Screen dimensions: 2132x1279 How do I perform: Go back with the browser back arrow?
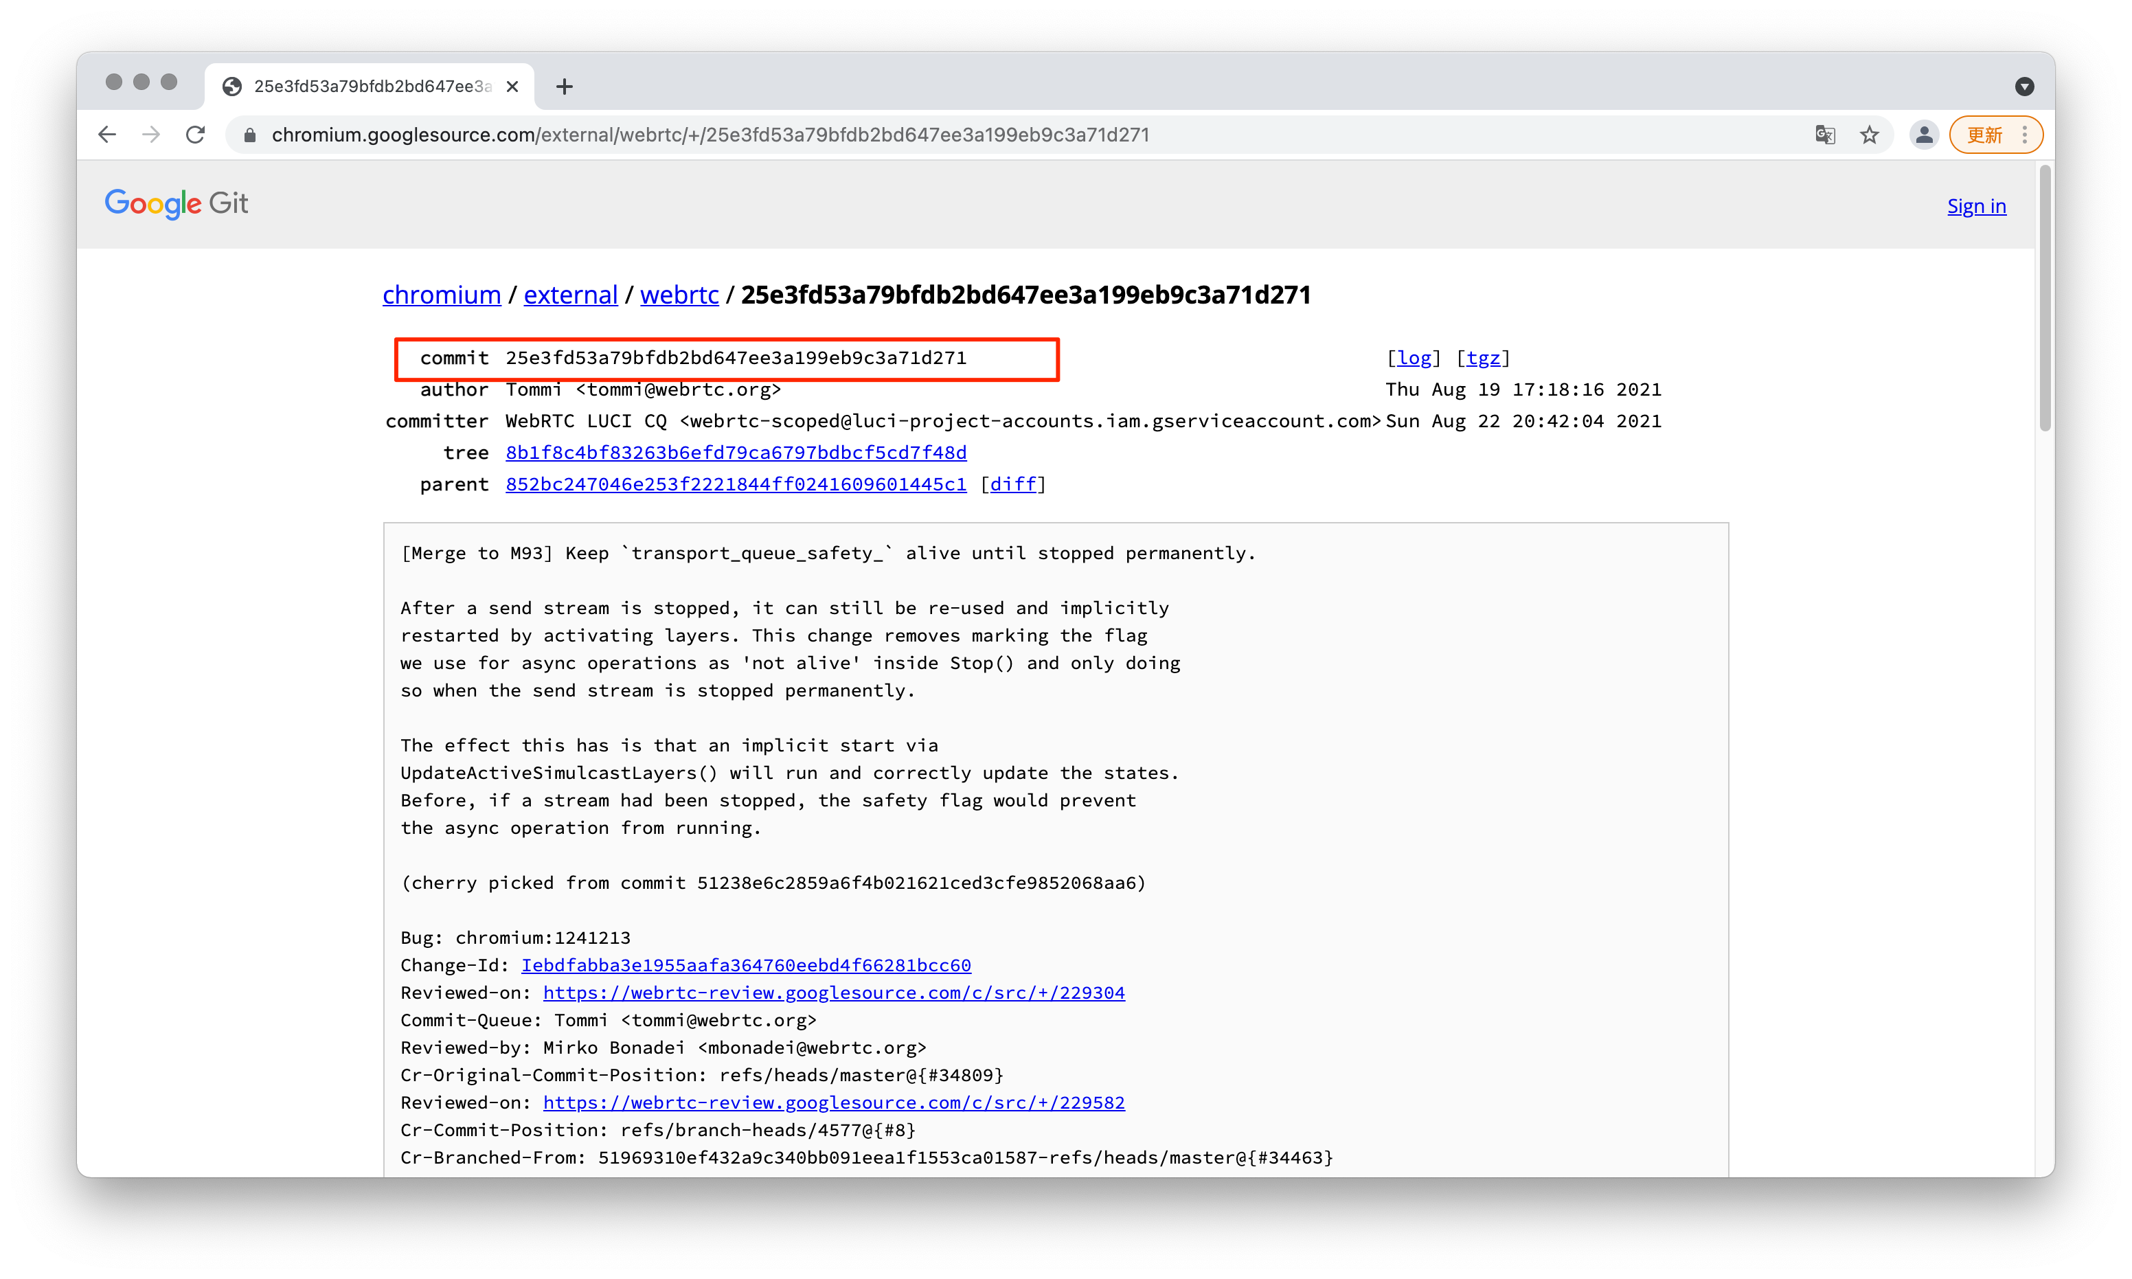[x=107, y=135]
